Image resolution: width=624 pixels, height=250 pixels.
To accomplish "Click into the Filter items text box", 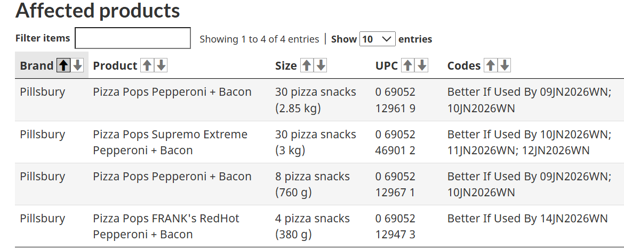I will 133,38.
